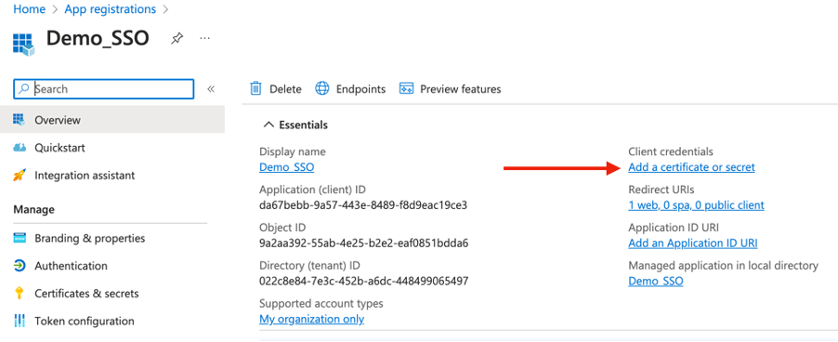Image resolution: width=838 pixels, height=342 pixels.
Task: Click the Manage section heading
Action: click(x=33, y=209)
